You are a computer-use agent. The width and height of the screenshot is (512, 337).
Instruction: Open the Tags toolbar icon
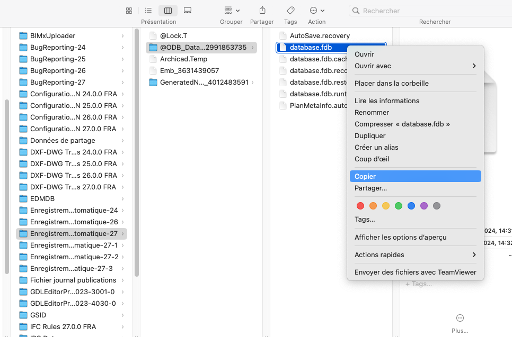(290, 11)
